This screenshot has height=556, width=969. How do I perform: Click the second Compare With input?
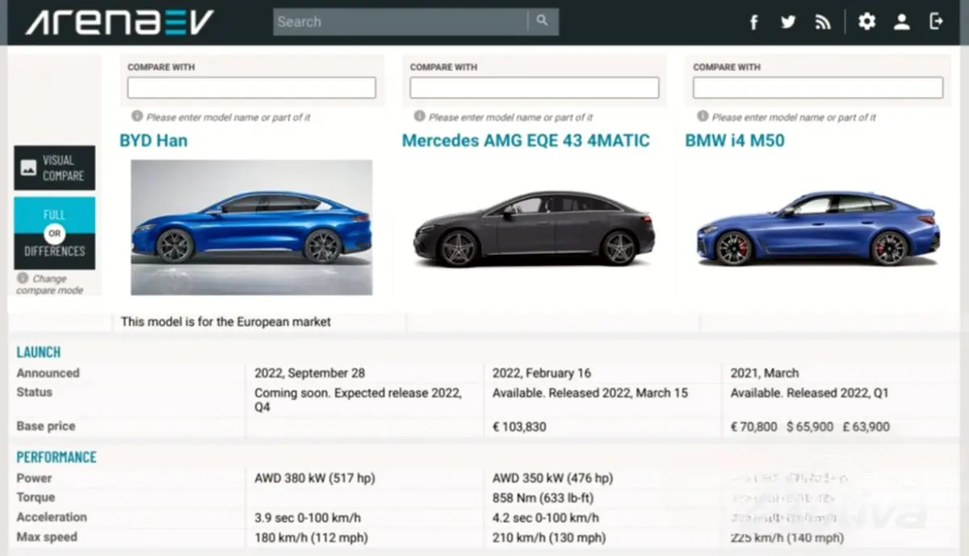coord(535,88)
